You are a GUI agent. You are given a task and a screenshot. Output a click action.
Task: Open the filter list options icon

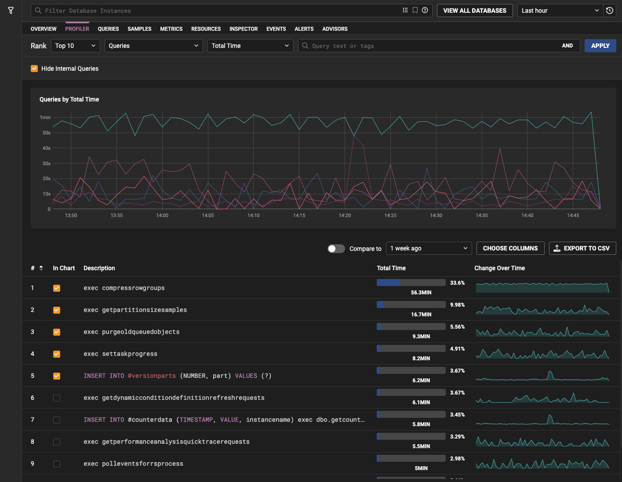[x=405, y=11]
